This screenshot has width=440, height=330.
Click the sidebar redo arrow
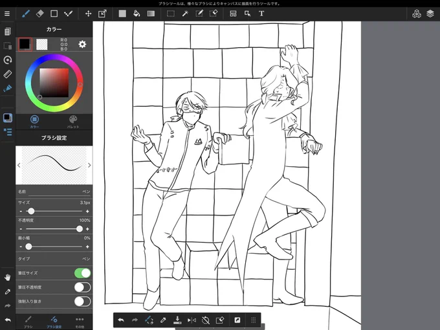[x=8, y=306]
